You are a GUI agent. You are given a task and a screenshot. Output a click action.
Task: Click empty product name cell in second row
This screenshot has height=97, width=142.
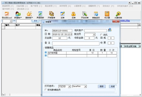pyautogui.click(x=57, y=56)
